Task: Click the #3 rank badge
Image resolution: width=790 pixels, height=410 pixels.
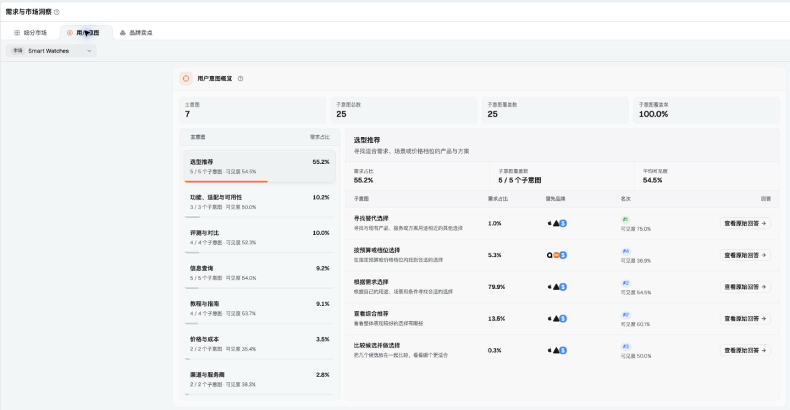Action: coord(626,346)
